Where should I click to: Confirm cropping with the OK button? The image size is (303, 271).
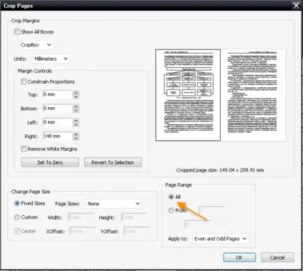pos(239,257)
